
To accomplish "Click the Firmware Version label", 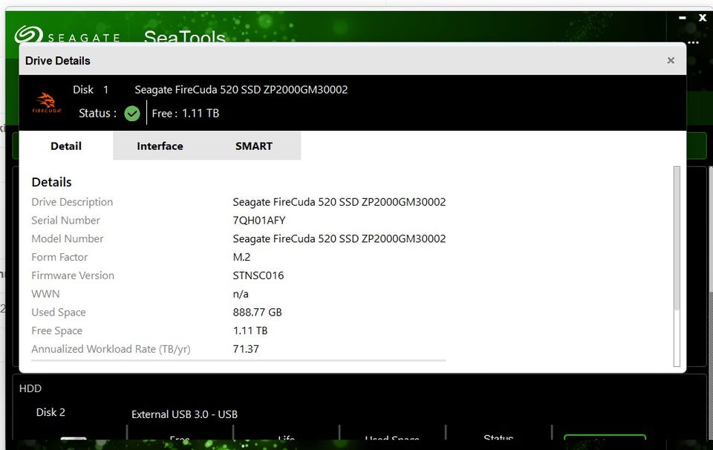I will coord(73,275).
